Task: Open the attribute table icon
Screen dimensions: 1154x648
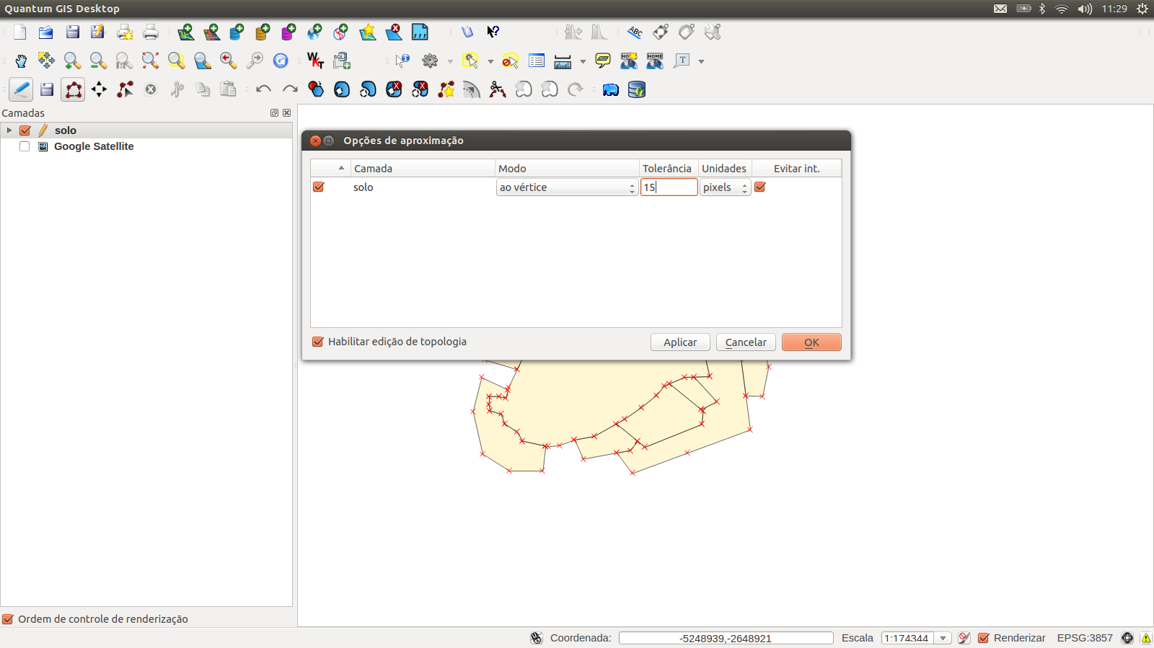Action: coord(536,61)
